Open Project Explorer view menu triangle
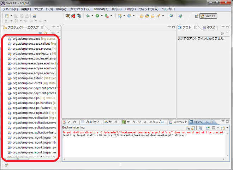The height and width of the screenshot is (170, 233). click(x=58, y=32)
